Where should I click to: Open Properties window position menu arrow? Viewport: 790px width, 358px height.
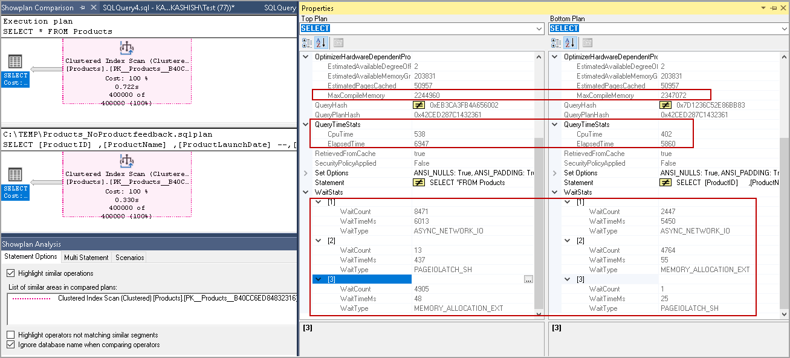pos(764,8)
